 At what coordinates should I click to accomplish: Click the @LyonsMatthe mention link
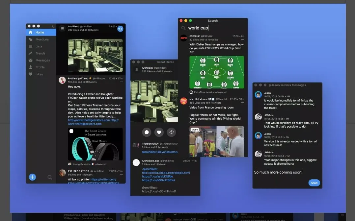point(168,152)
